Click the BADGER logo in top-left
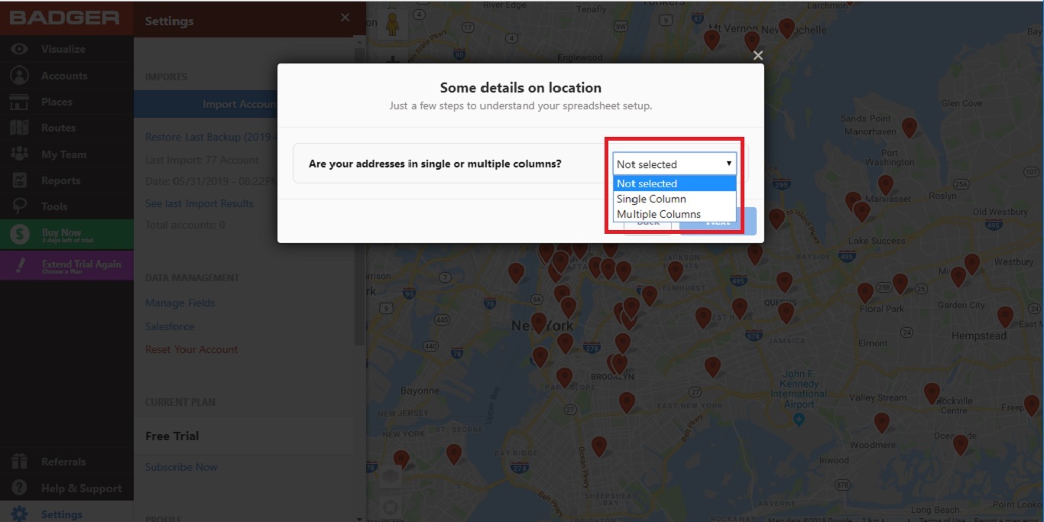This screenshot has height=522, width=1044. click(64, 18)
